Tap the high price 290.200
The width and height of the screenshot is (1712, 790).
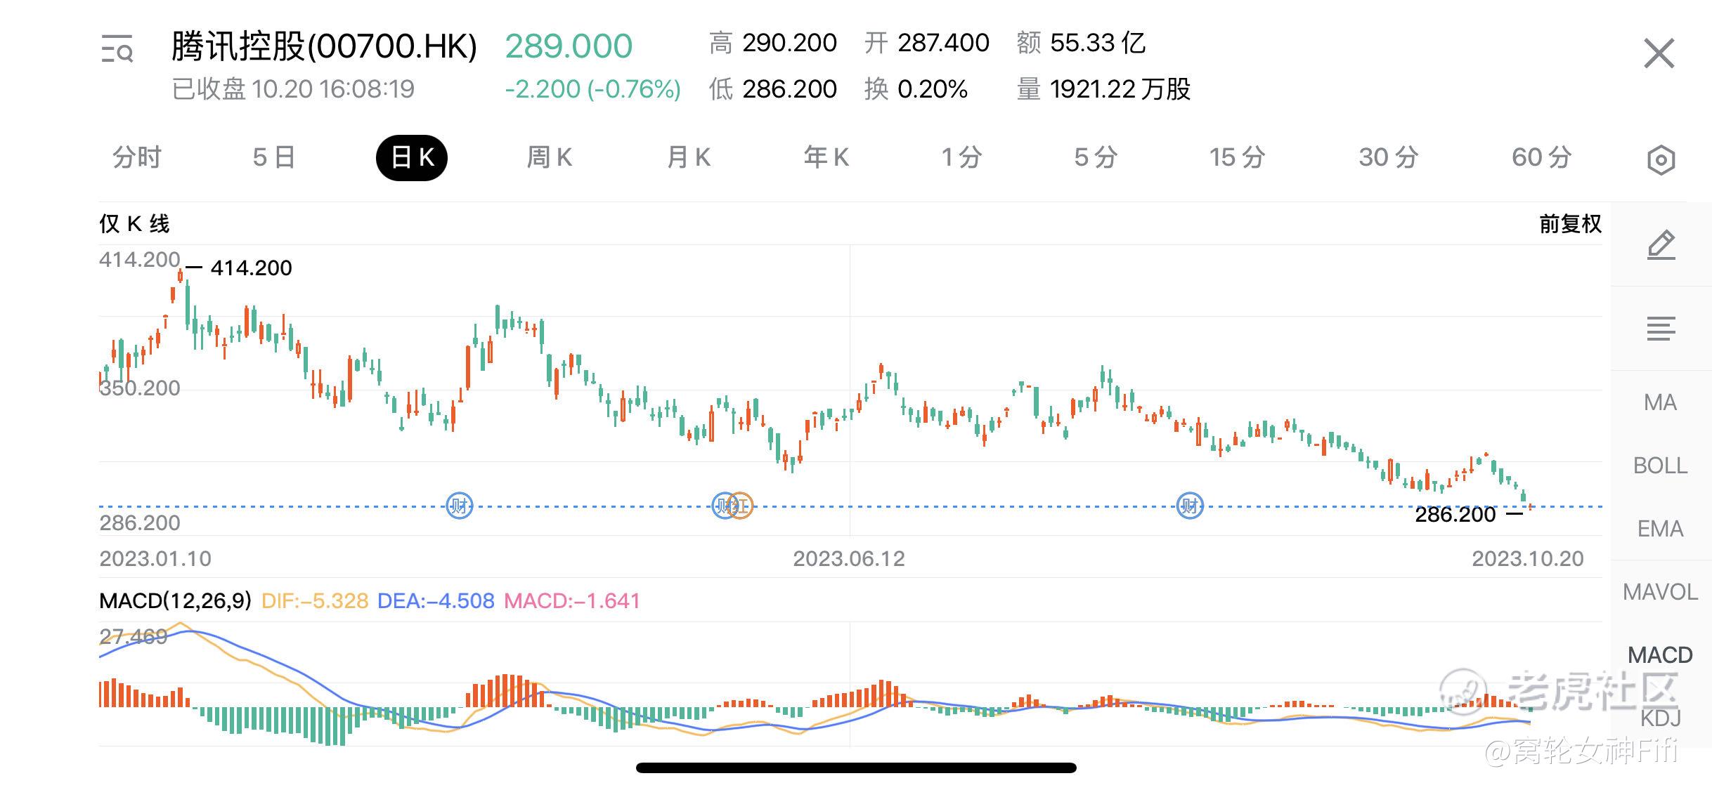coord(789,43)
